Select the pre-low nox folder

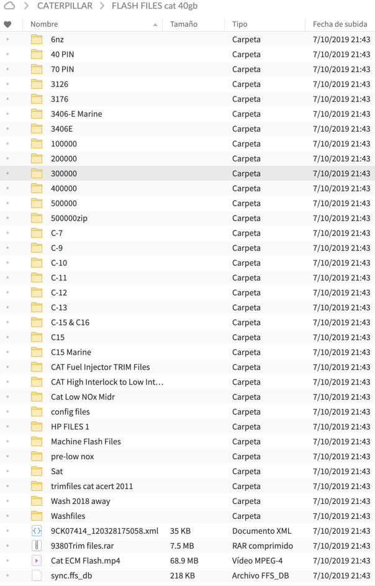point(73,456)
